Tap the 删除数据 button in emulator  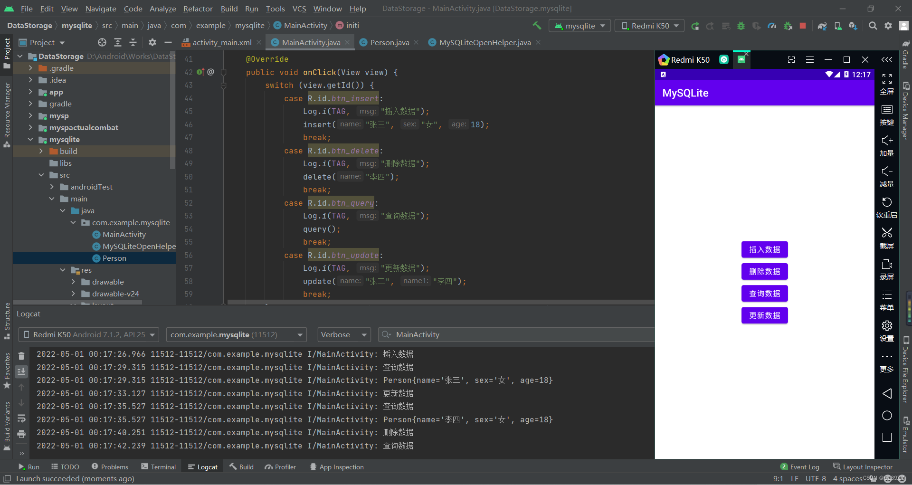click(x=765, y=272)
